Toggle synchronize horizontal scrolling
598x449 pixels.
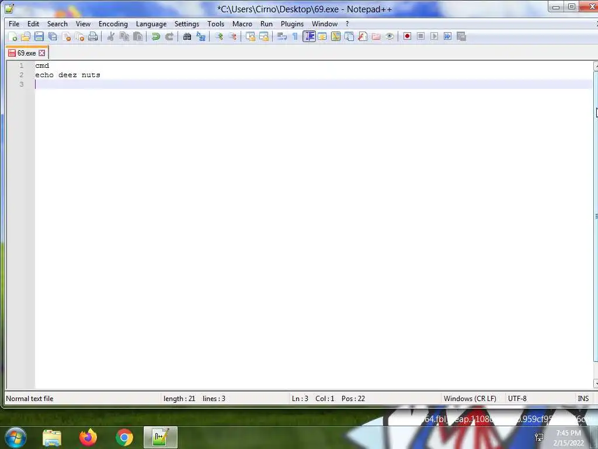coord(264,37)
